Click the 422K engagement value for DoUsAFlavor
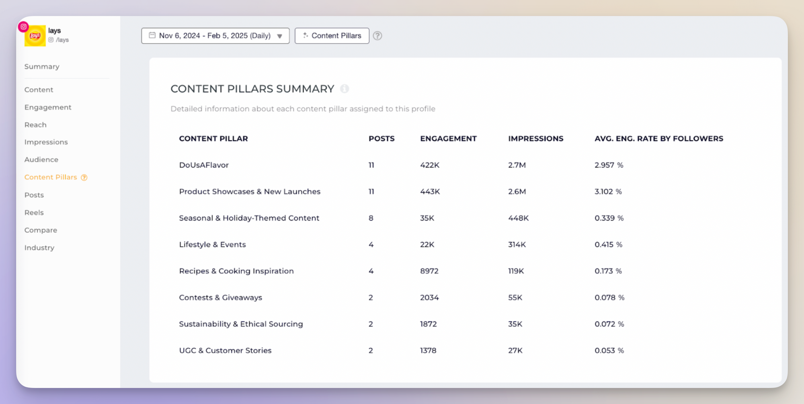The image size is (804, 404). pyautogui.click(x=430, y=165)
